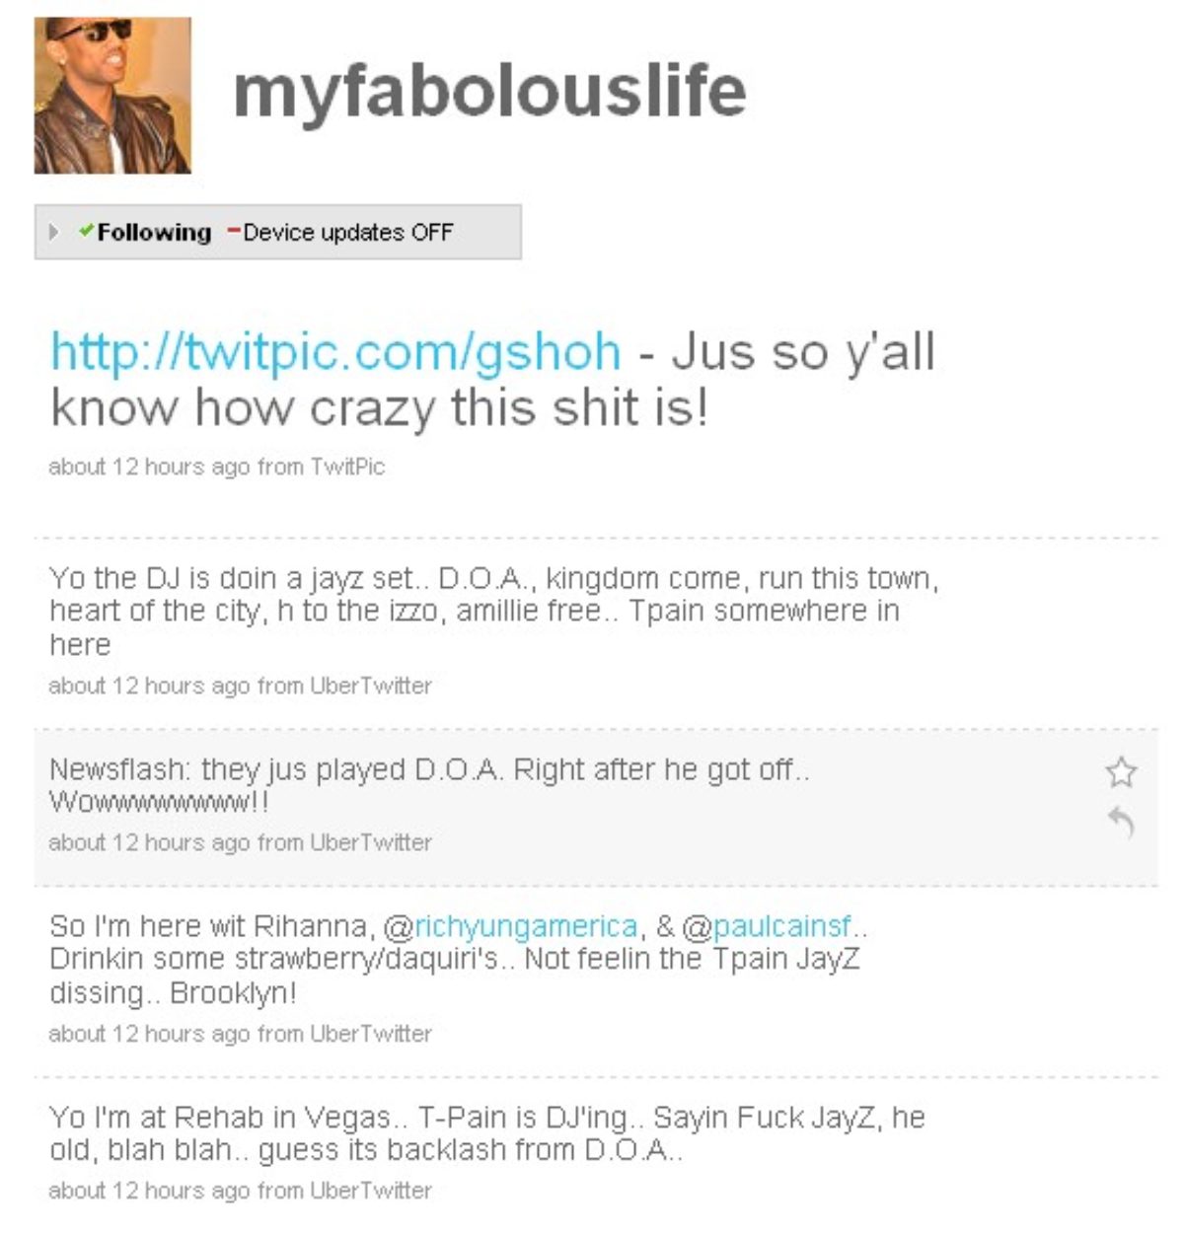Select the 'Yo the DJ is doin' tweet text
The height and width of the screenshot is (1233, 1184).
click(x=493, y=611)
